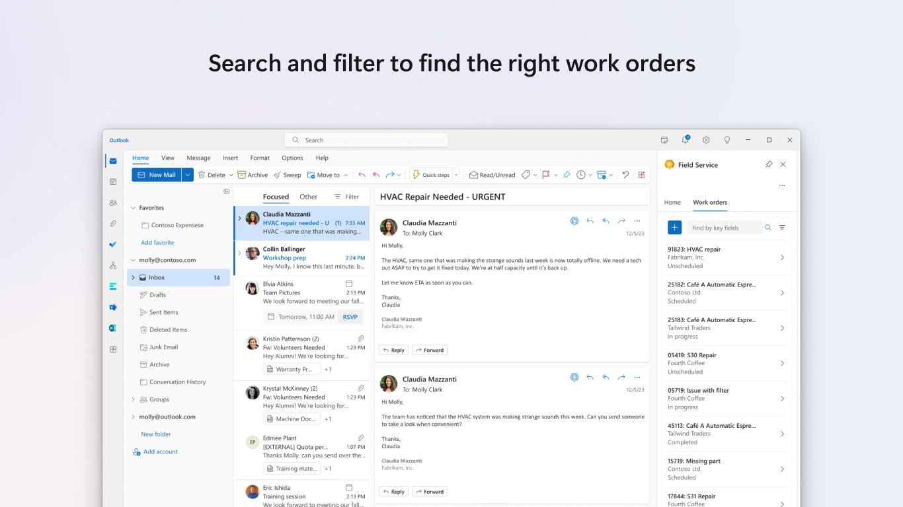This screenshot has width=903, height=507.
Task: Click Forward under the second Claudia message
Action: coord(430,491)
